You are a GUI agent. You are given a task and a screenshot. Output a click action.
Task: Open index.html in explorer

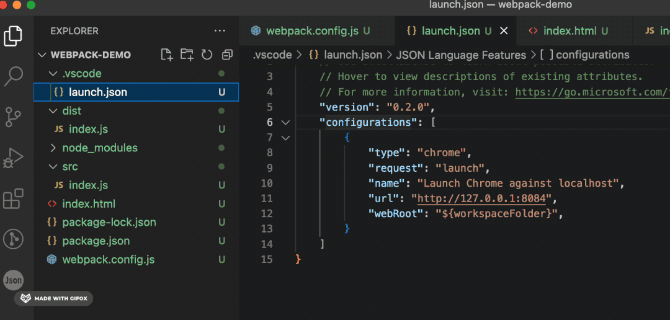tap(136, 204)
